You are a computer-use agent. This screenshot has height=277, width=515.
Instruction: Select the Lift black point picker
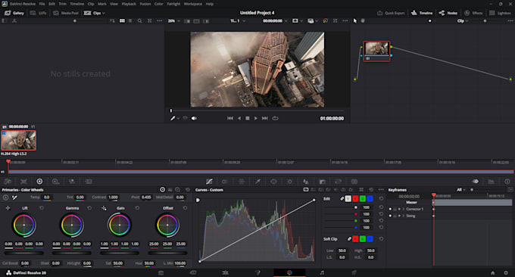pos(8,208)
